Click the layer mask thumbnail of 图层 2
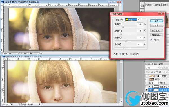The image size is (169, 107). pos(159,76)
